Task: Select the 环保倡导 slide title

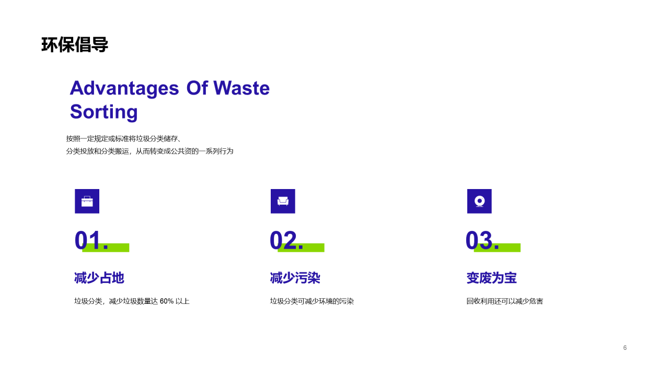Action: 75,45
